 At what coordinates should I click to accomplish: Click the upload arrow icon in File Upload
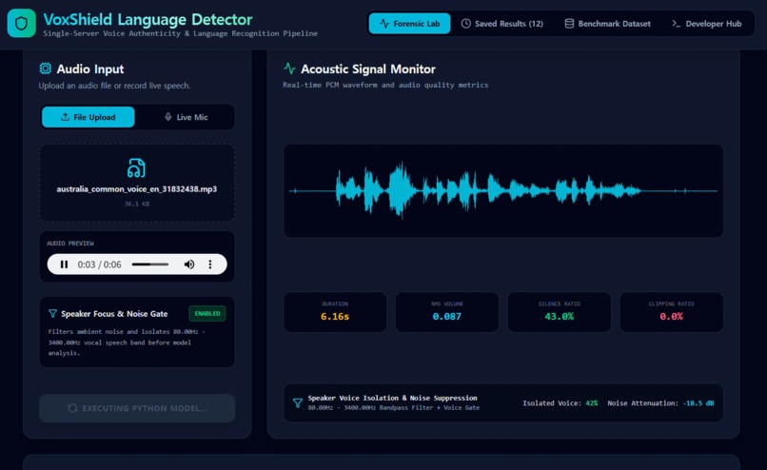coord(65,117)
